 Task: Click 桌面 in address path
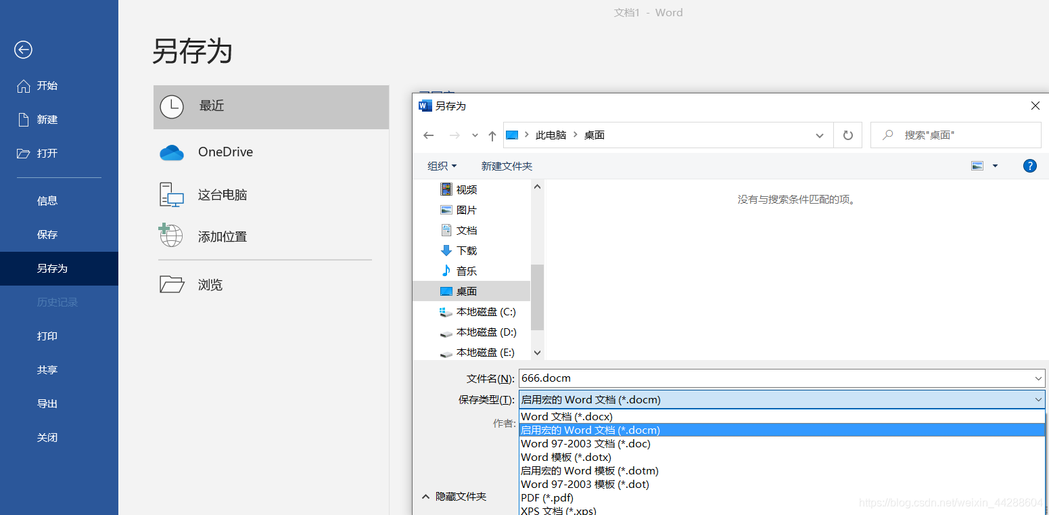595,135
